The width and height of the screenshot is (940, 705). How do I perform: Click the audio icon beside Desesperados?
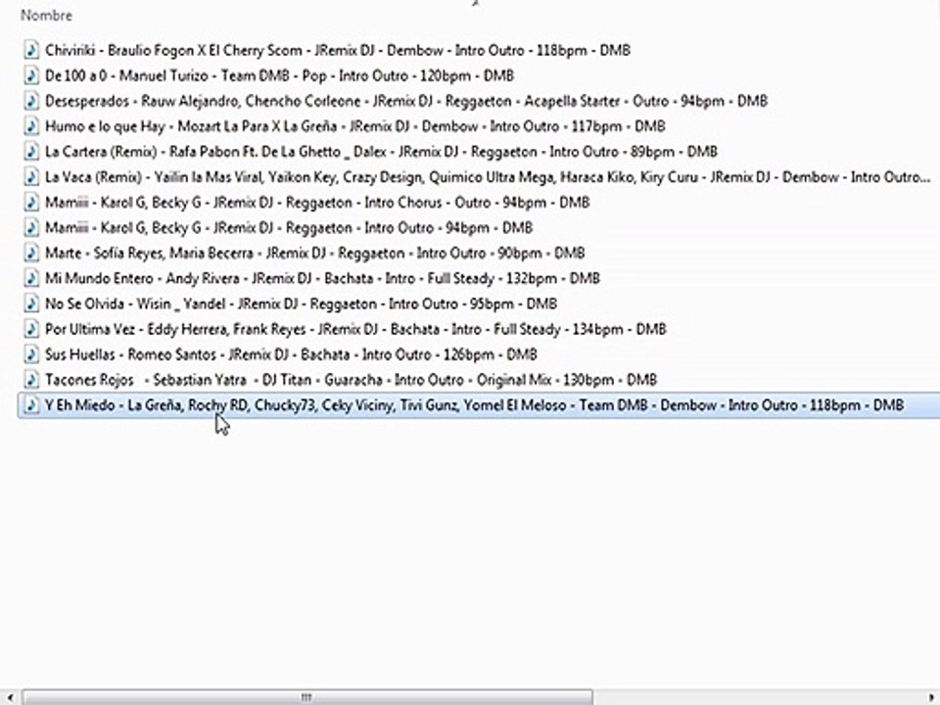pyautogui.click(x=31, y=101)
